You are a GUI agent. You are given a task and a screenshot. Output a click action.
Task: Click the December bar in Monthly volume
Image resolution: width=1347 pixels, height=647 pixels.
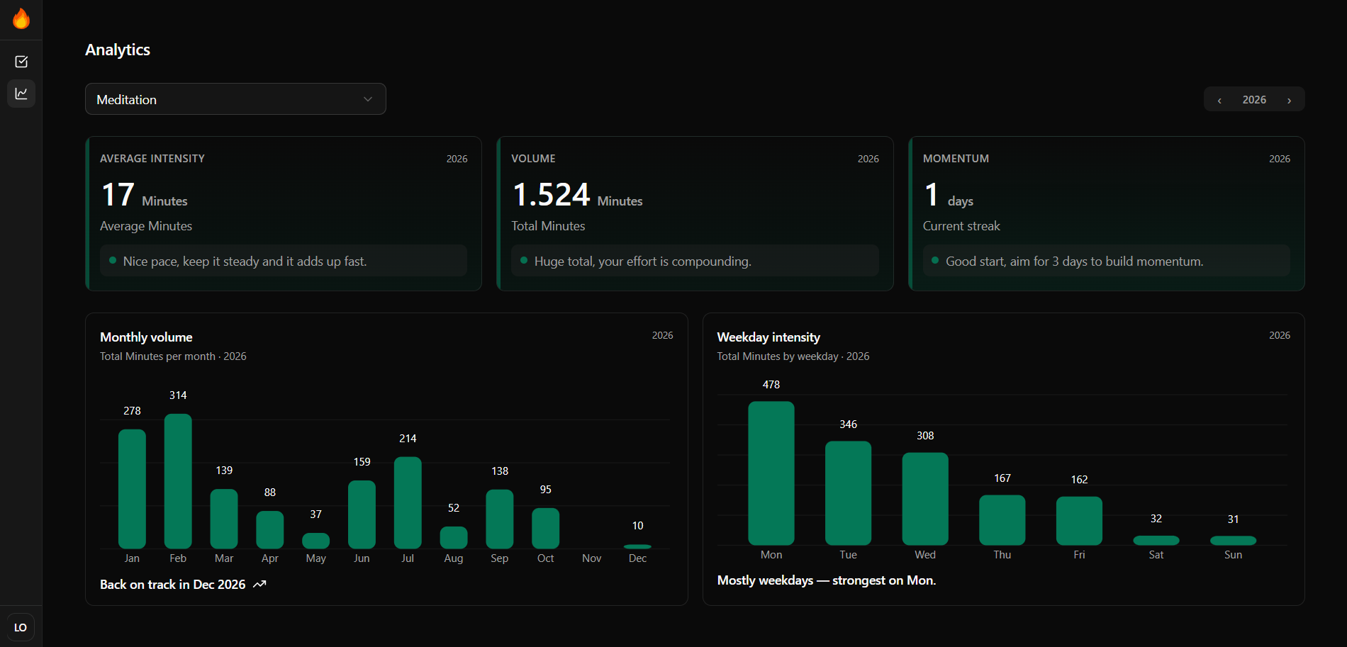pos(637,546)
